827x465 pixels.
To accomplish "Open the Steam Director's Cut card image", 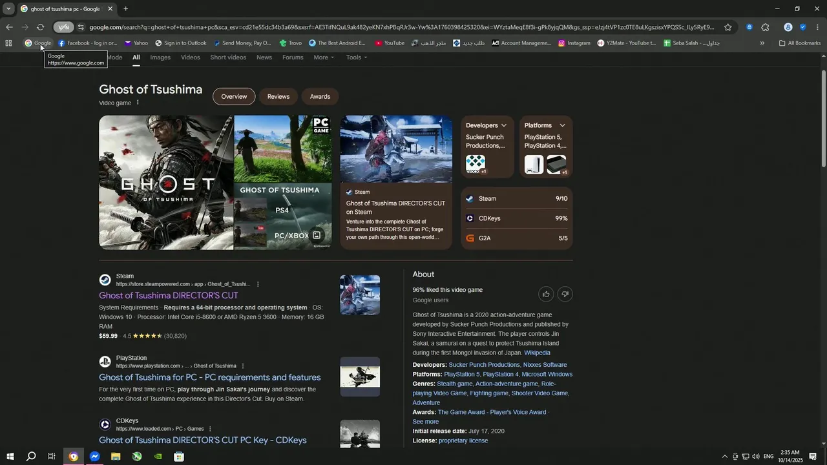I will tap(396, 149).
